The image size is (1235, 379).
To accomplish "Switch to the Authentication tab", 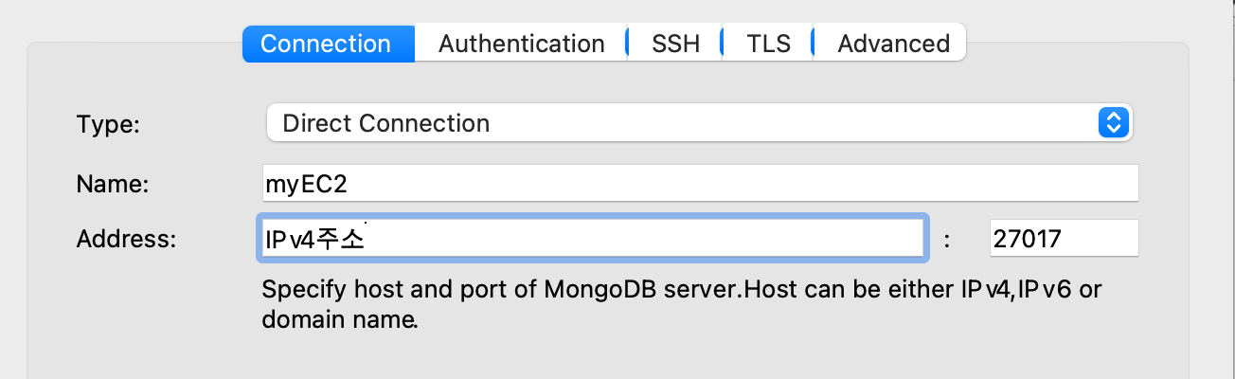I will (521, 44).
